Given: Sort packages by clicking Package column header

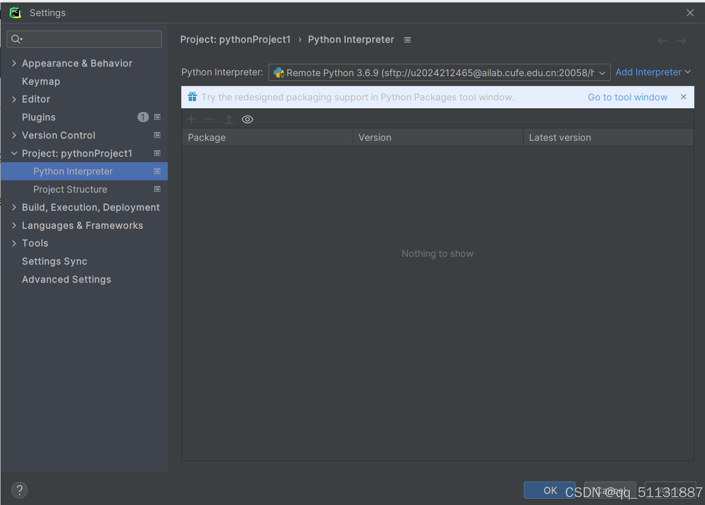Looking at the screenshot, I should point(206,137).
